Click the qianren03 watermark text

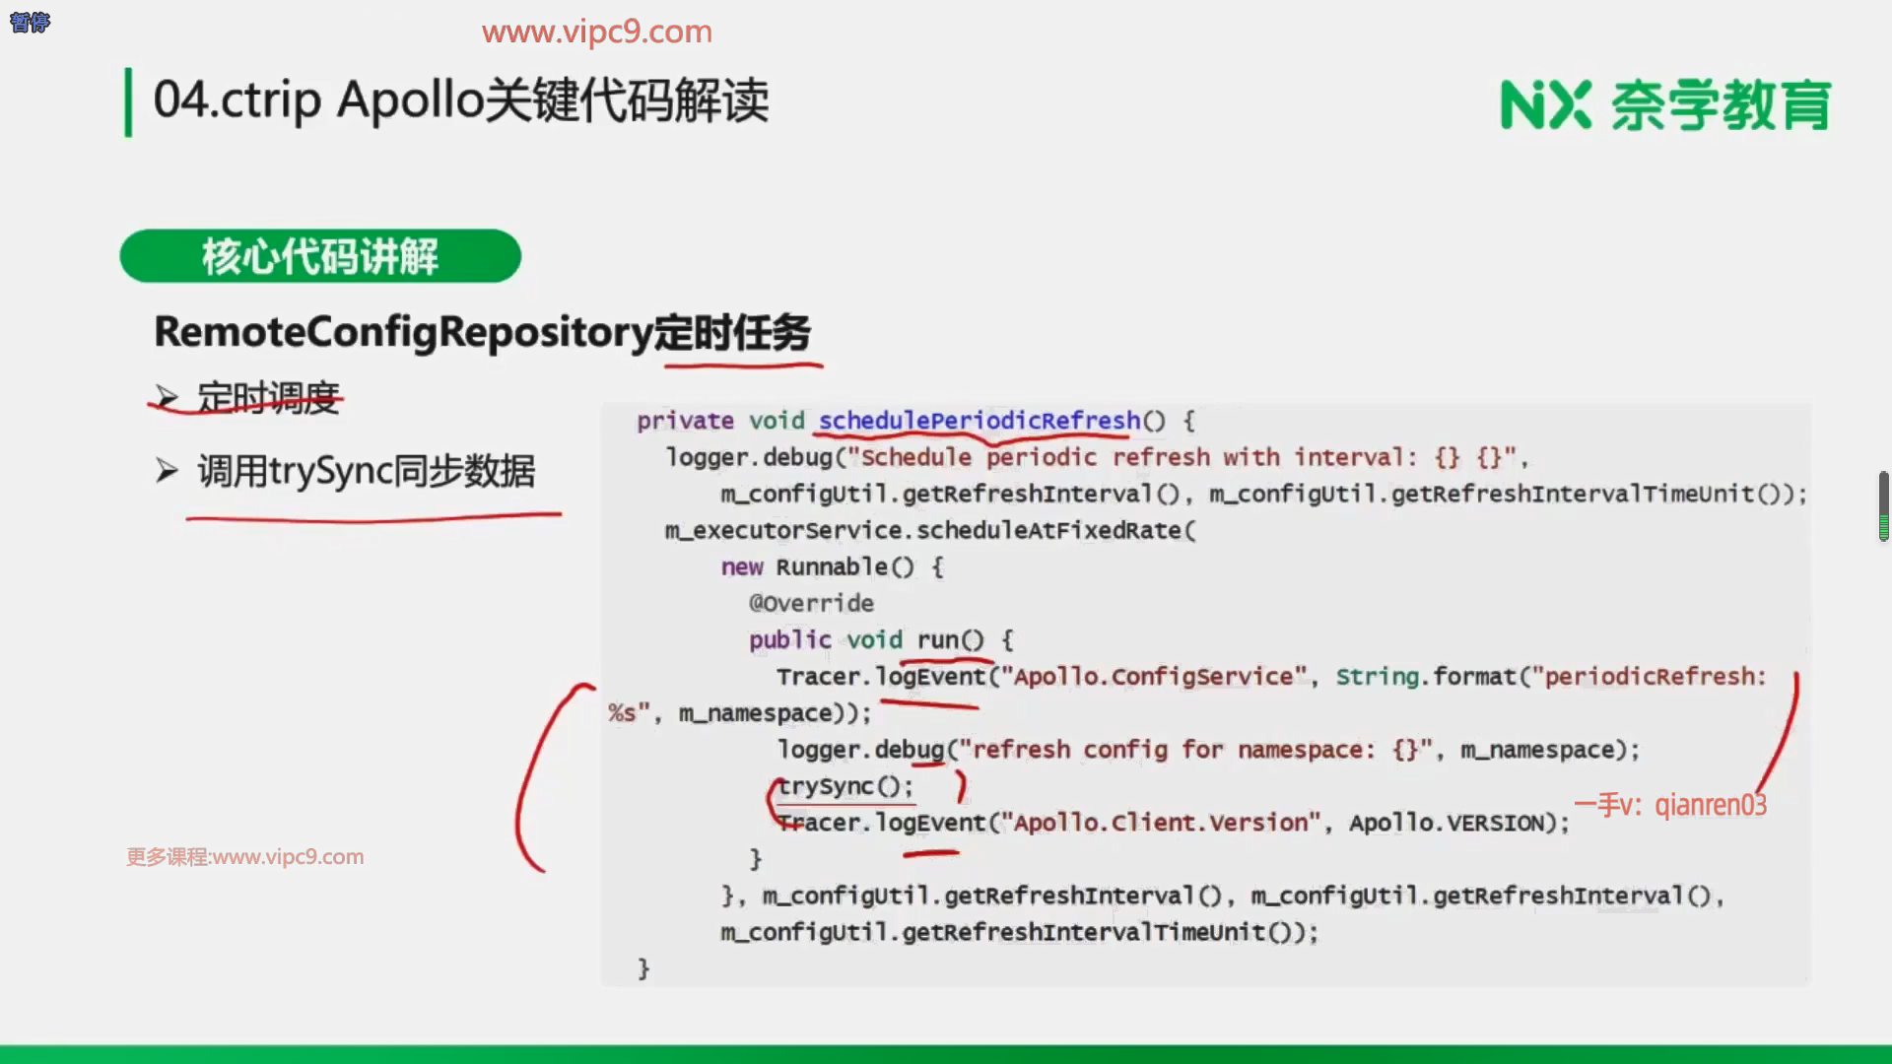coord(1710,805)
